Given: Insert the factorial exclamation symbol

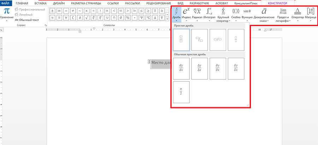Looking at the screenshot, I should 101,11.
